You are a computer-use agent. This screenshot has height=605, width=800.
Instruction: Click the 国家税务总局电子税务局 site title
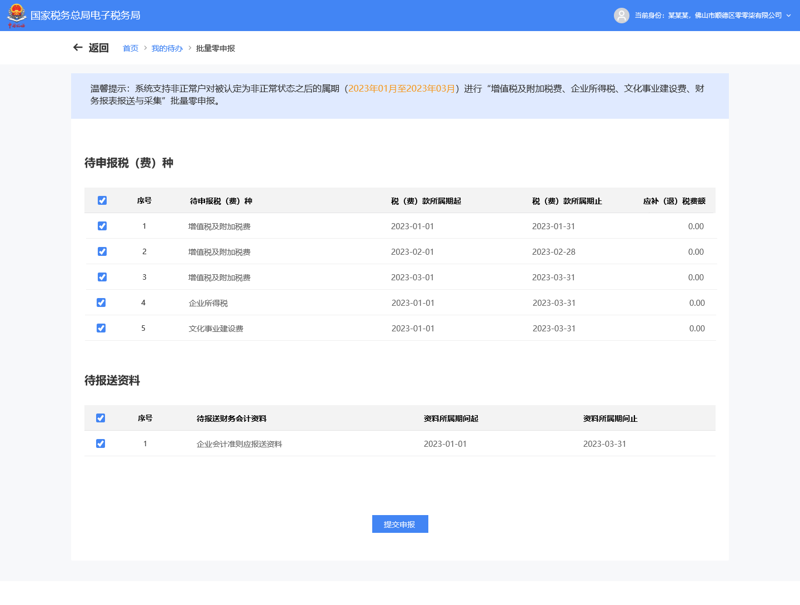coord(85,16)
